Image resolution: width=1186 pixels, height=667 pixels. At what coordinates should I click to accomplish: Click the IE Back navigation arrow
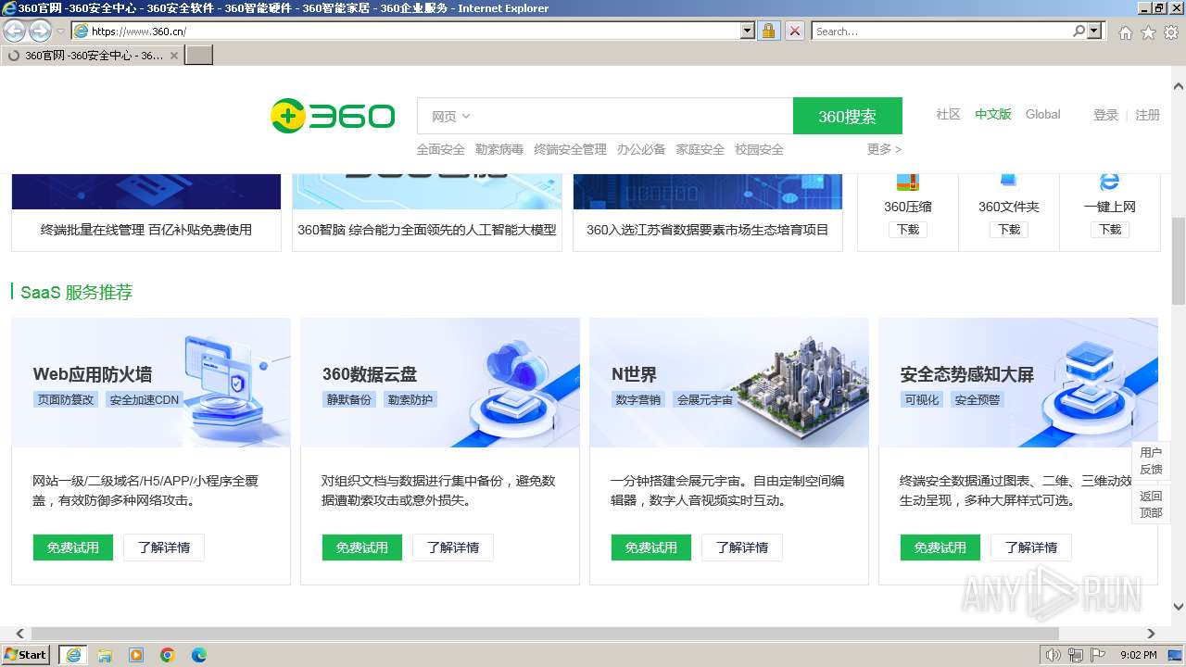[x=14, y=31]
